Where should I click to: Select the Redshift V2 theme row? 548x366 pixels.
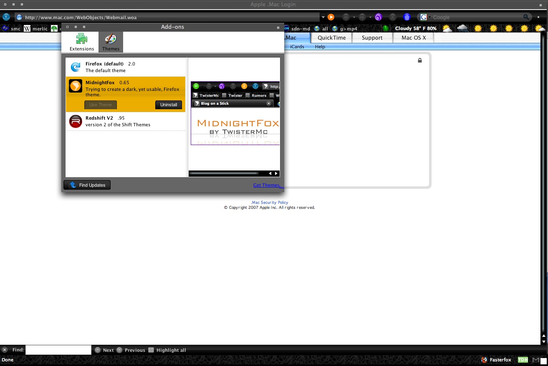coord(126,121)
